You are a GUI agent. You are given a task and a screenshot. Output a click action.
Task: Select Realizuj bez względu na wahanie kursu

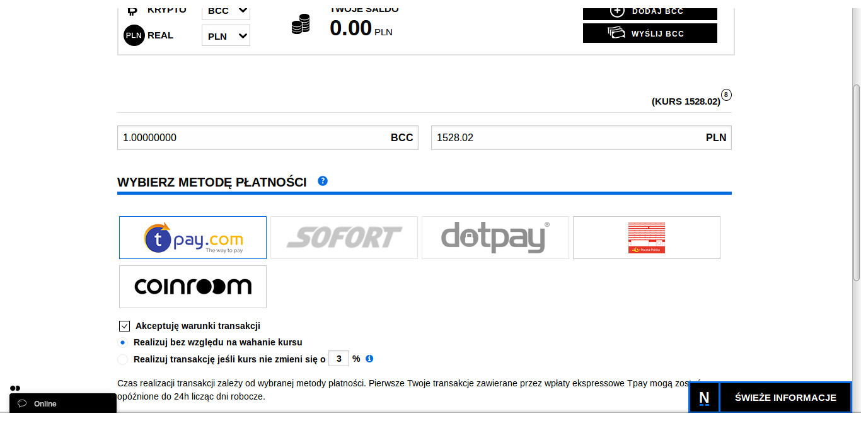(122, 342)
